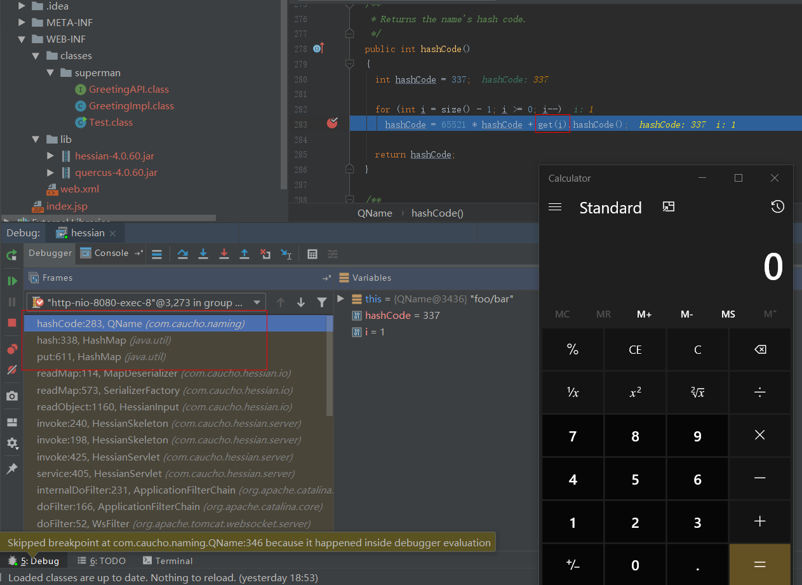
Task: Select the hash:338, HashMap stack frame
Action: coord(104,340)
